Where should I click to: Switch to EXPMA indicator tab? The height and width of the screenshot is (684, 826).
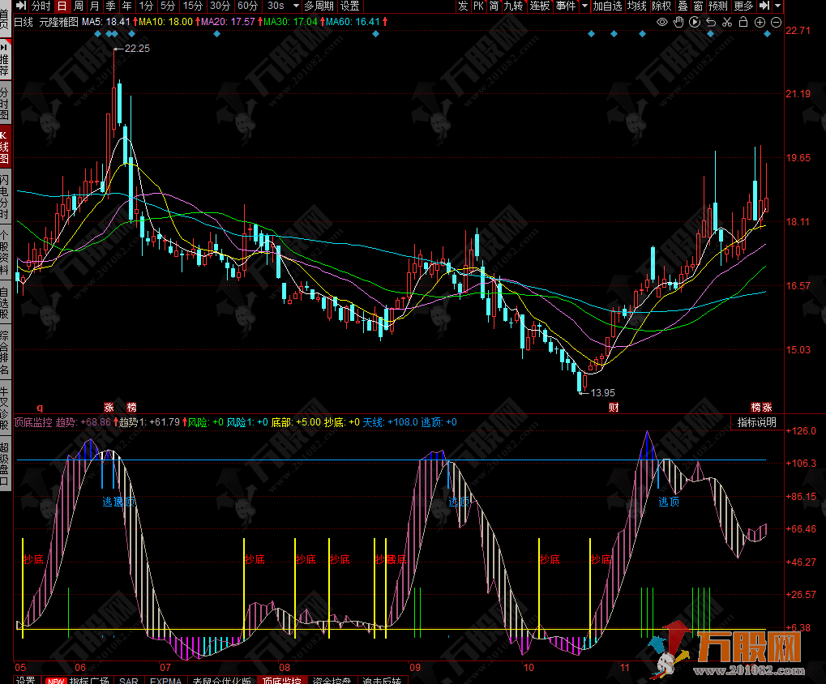point(165,680)
